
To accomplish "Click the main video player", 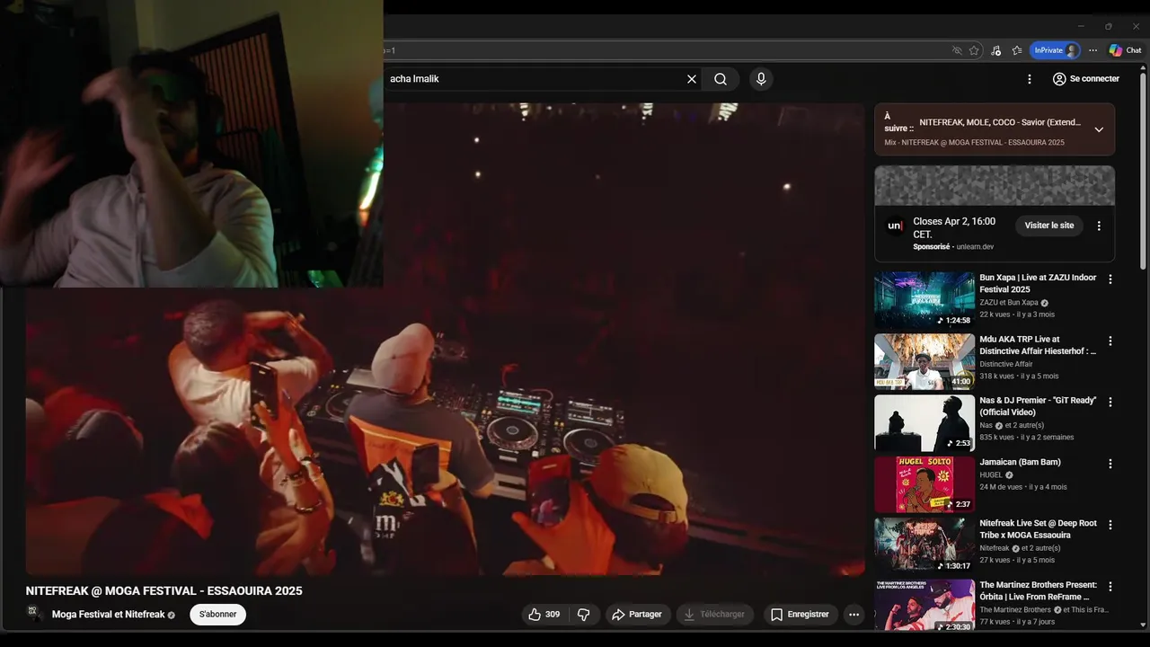I will pyautogui.click(x=445, y=339).
